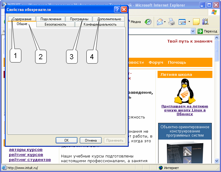Switch to the Содержание tab
Screen dimensions: 221x172
pos(22,19)
